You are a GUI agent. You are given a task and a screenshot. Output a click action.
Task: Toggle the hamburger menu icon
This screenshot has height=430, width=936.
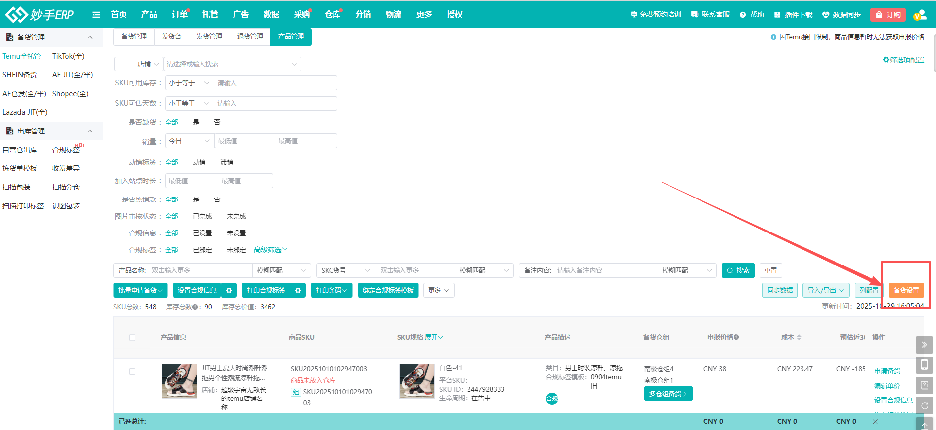click(96, 15)
